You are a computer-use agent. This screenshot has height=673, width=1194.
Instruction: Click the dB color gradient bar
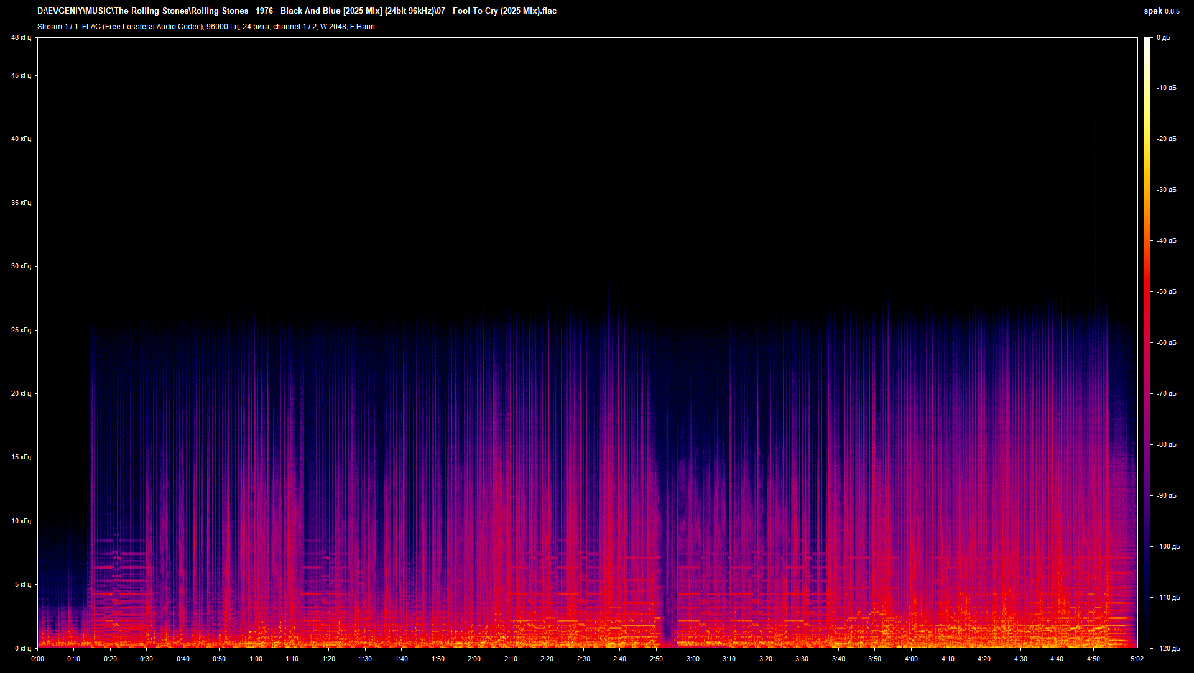[1147, 342]
